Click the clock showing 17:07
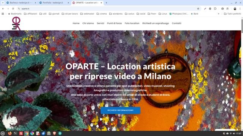 [239, 133]
